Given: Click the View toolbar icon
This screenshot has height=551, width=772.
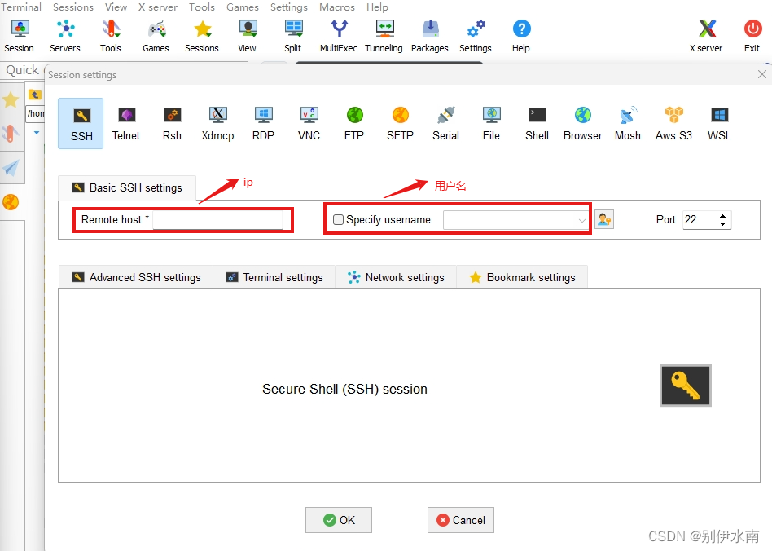Looking at the screenshot, I should point(248,36).
